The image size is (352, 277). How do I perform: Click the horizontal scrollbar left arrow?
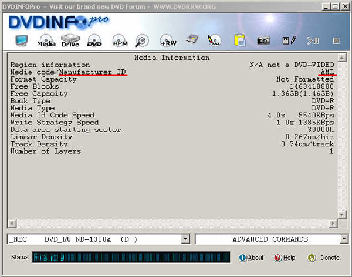[x=12, y=224]
